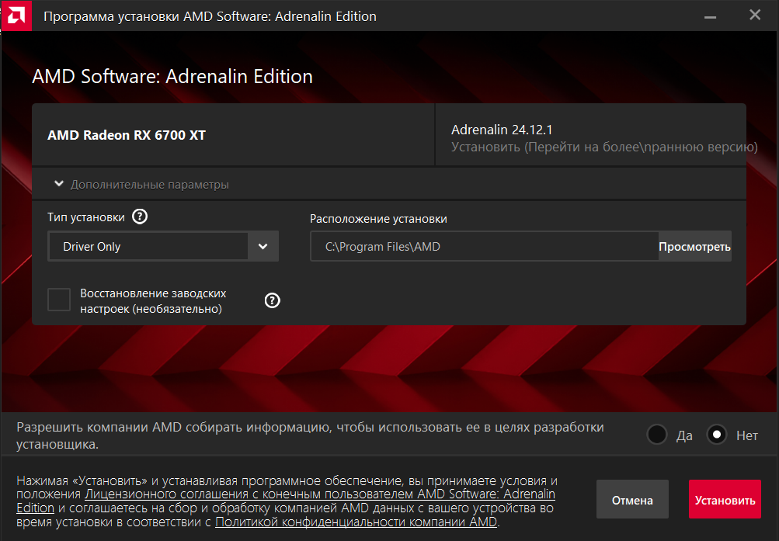Click the Тип установки label
The width and height of the screenshot is (779, 541).
(86, 217)
